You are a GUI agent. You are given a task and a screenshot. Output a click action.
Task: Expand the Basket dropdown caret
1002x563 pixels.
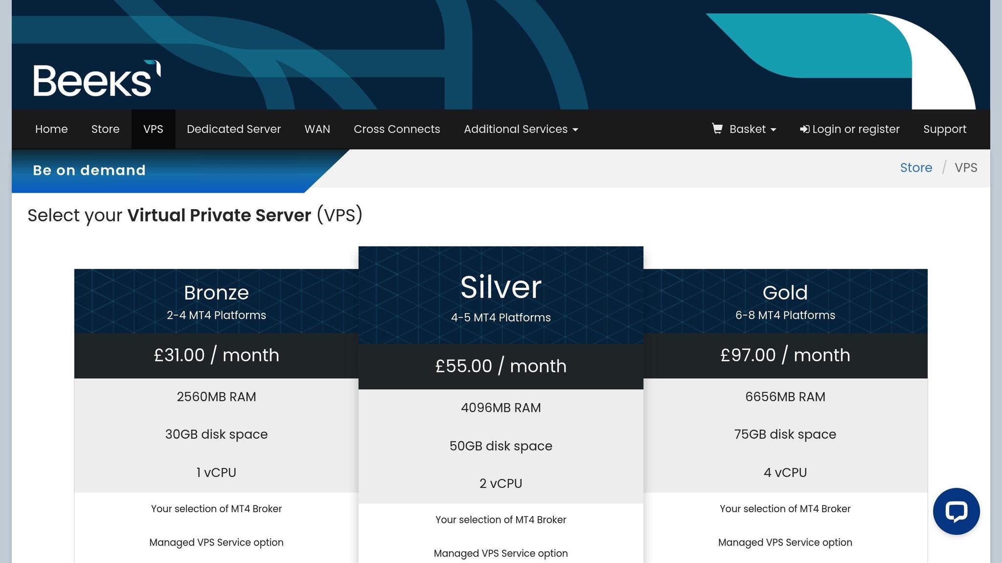(774, 130)
